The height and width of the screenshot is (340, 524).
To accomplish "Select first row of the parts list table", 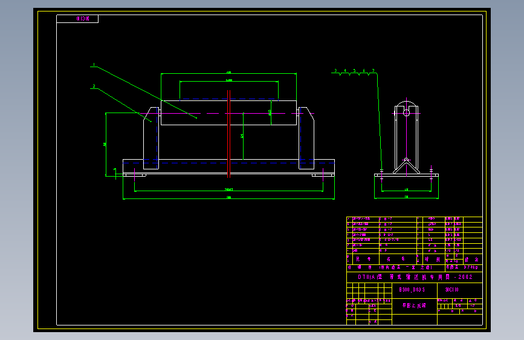I will pyautogui.click(x=415, y=219).
